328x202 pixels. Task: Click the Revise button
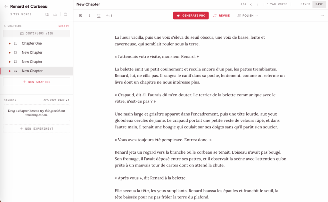pos(221,16)
